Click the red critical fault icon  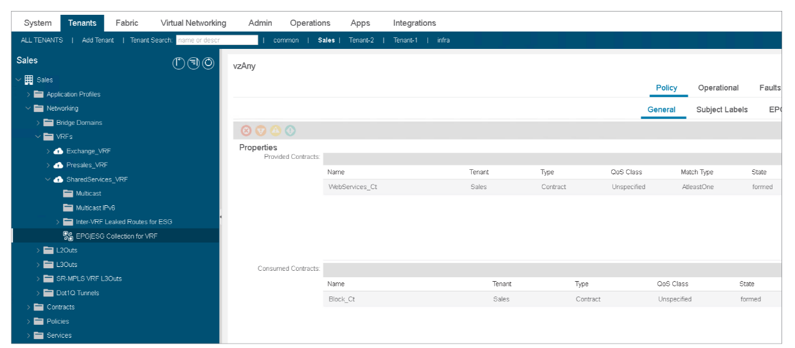[x=246, y=131]
